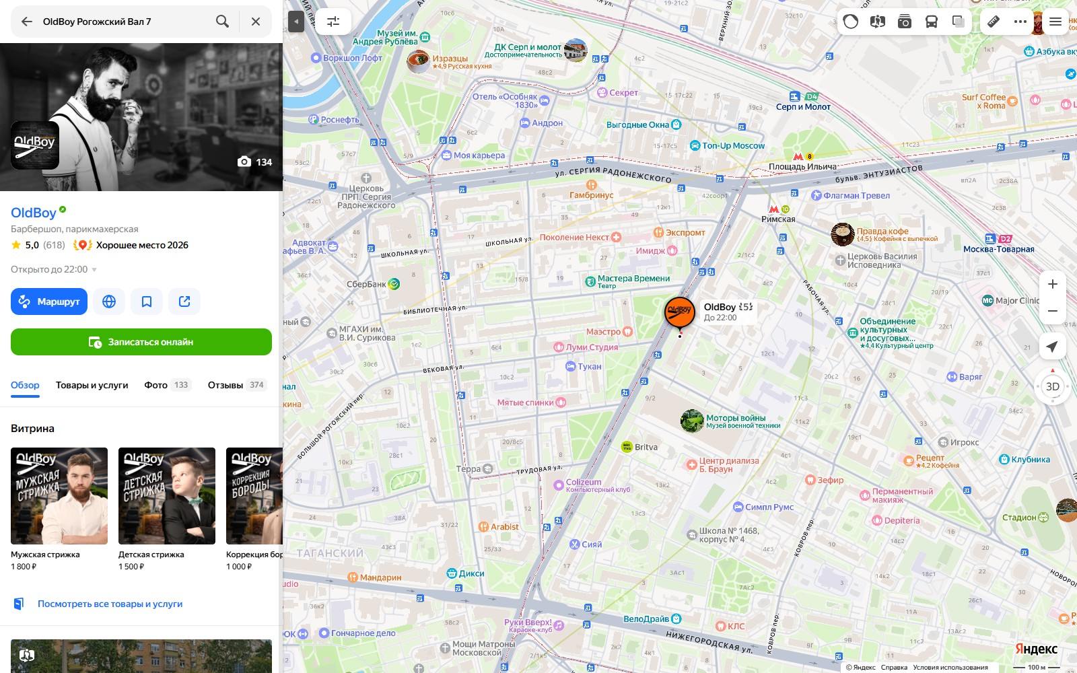The height and width of the screenshot is (673, 1077).
Task: Locate me with the arrow button
Action: coord(1053,347)
